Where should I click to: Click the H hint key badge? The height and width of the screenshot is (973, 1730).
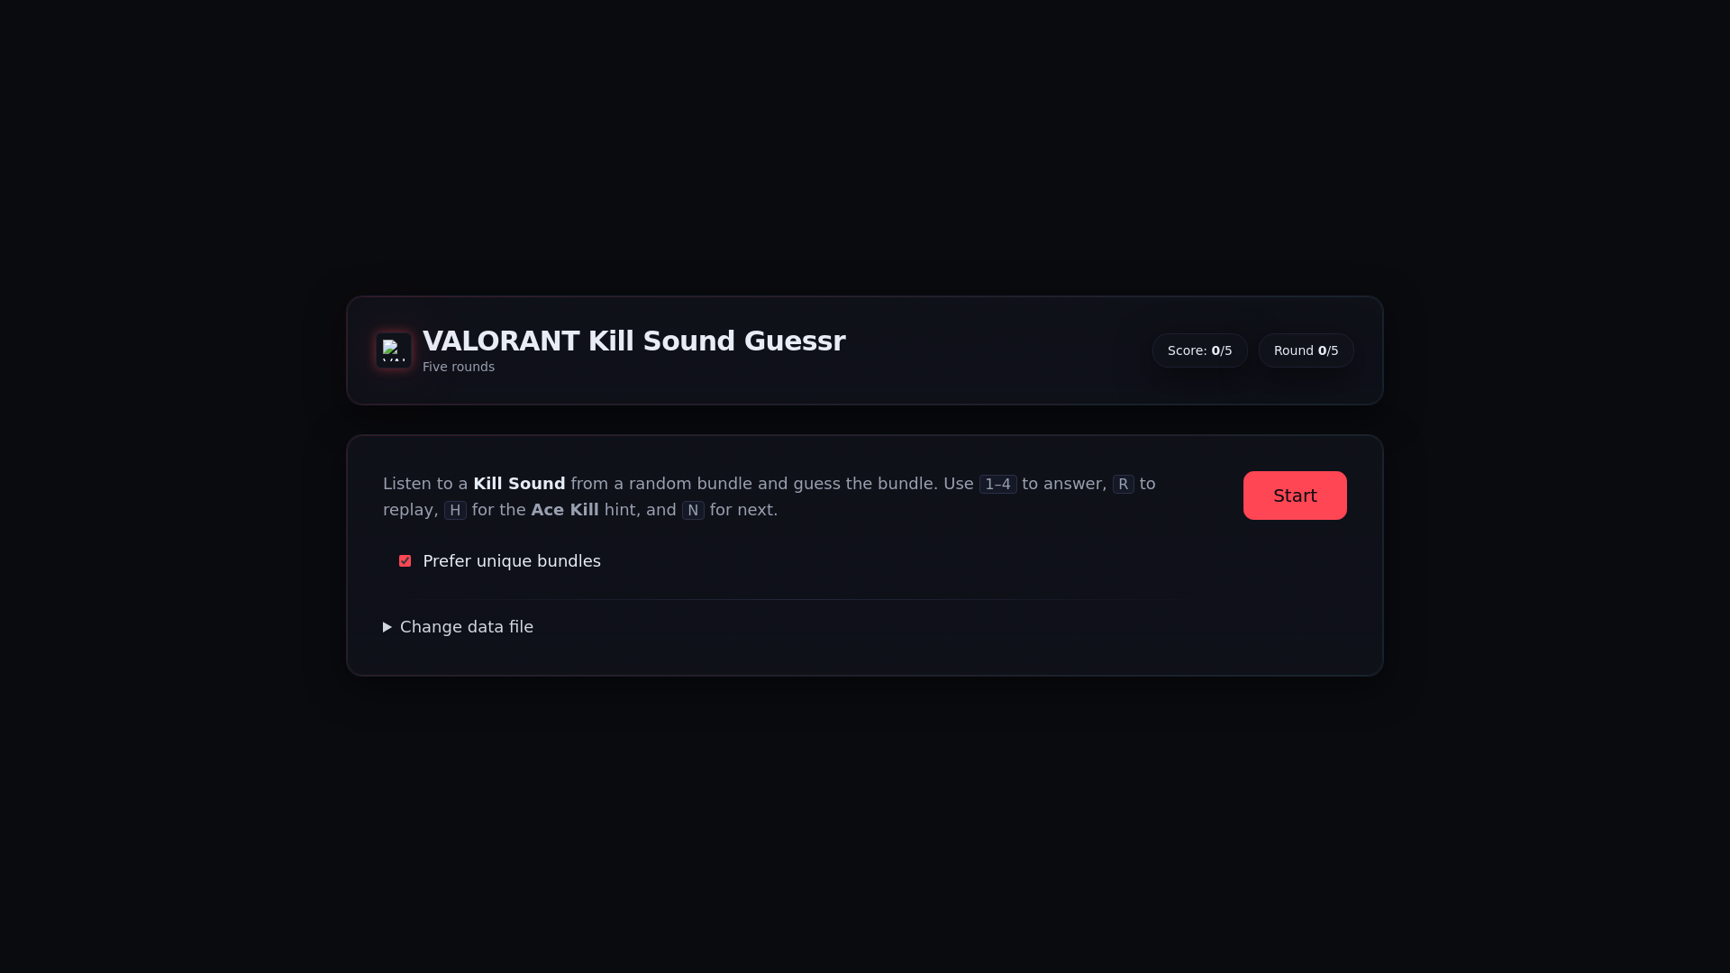[x=455, y=511]
